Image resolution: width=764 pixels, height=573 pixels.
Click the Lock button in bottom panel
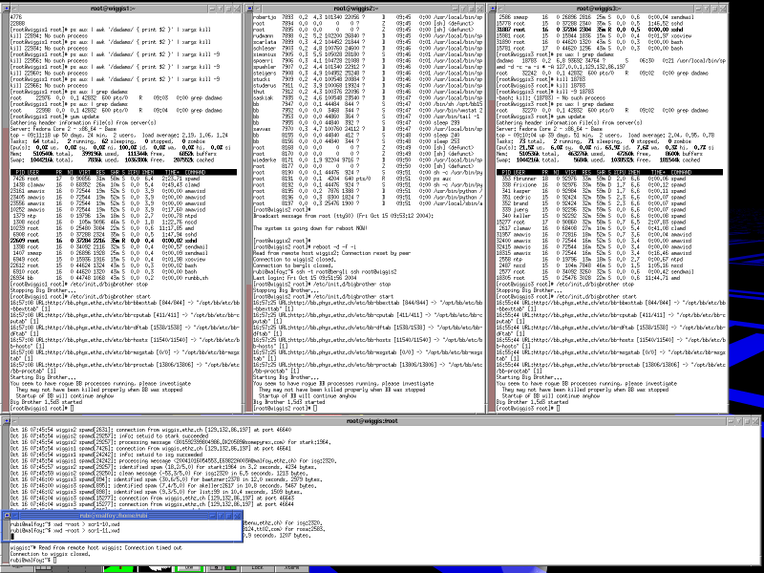coord(257,568)
